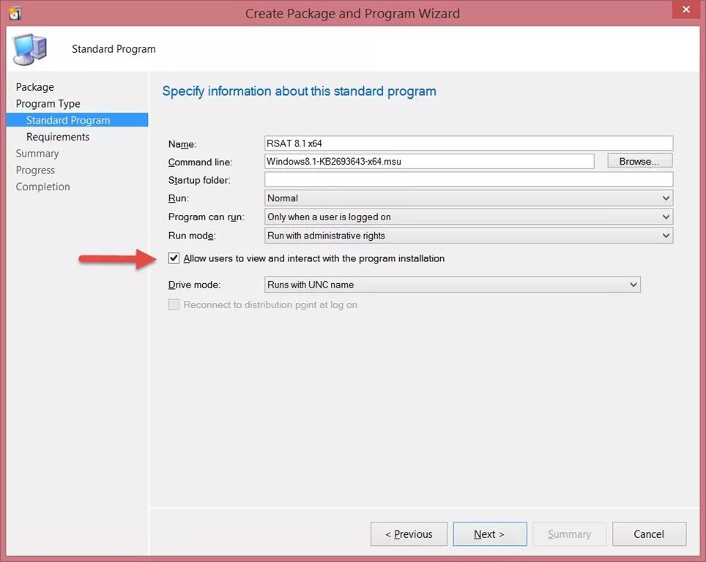This screenshot has height=562, width=706.
Task: Expand the Drive mode dropdown
Action: 453,285
